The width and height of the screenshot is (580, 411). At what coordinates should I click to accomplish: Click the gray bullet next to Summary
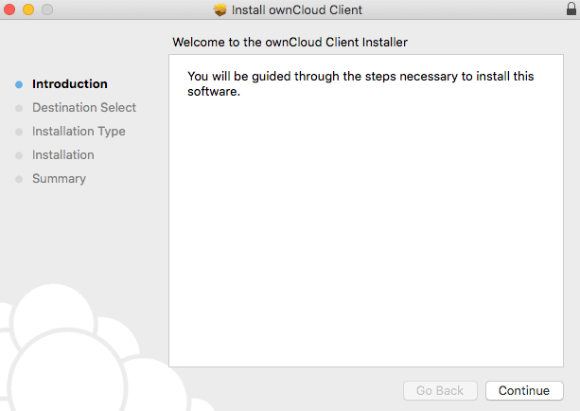coord(19,179)
